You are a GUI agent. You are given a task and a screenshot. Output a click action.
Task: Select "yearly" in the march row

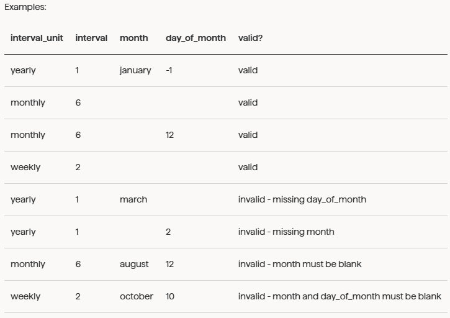coord(23,199)
